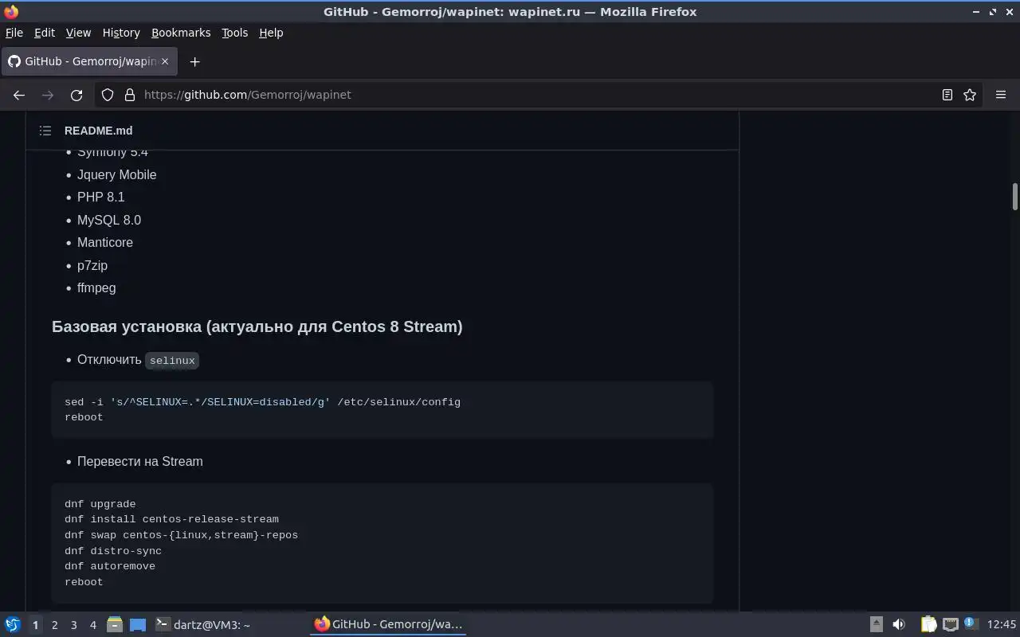The image size is (1020, 637).
Task: Click the sed -i SELINUX command line
Action: point(262,402)
